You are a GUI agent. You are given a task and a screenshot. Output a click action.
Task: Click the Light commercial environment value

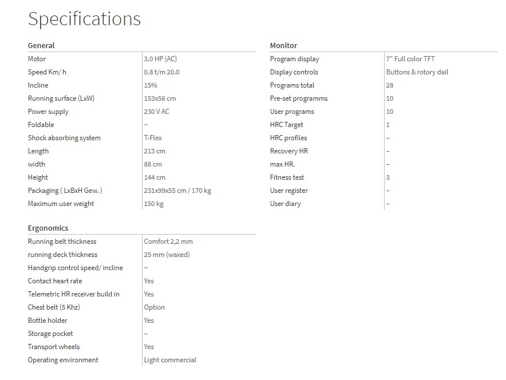(170, 360)
